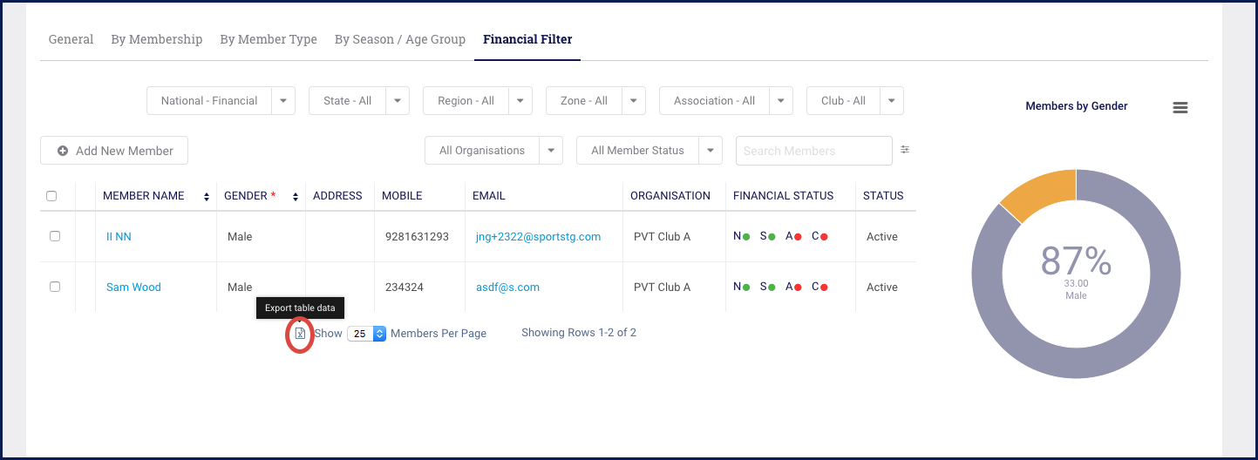
Task: Click the All Organisations filter label
Action: pos(482,150)
